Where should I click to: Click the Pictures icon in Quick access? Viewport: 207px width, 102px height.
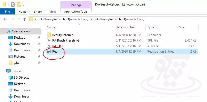click(x=11, y=57)
